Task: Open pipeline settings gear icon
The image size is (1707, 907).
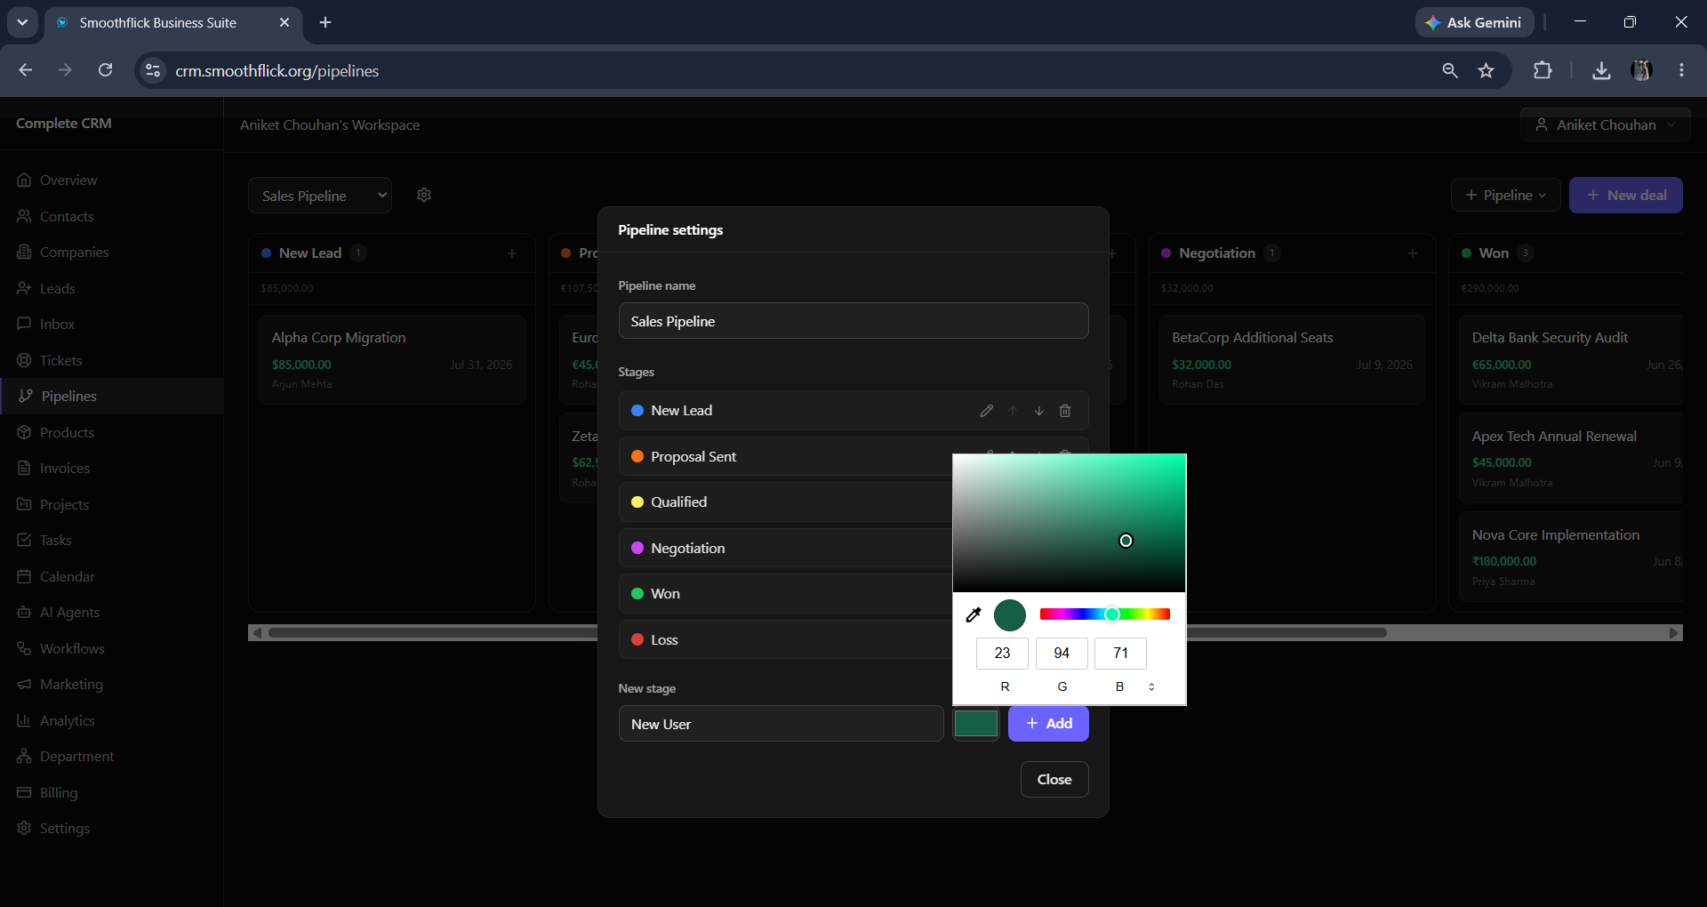Action: point(424,195)
